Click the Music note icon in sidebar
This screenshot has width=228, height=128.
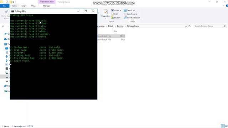pos(6,60)
